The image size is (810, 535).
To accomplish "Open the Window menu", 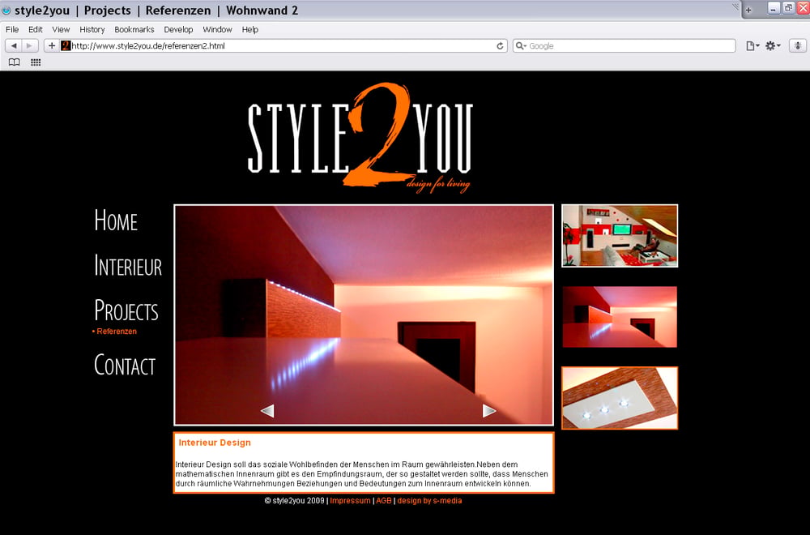I will (217, 29).
